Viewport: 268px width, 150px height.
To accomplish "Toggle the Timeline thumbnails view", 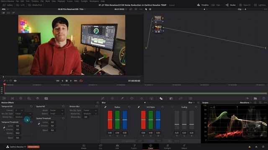I will pyautogui.click(x=203, y=5).
